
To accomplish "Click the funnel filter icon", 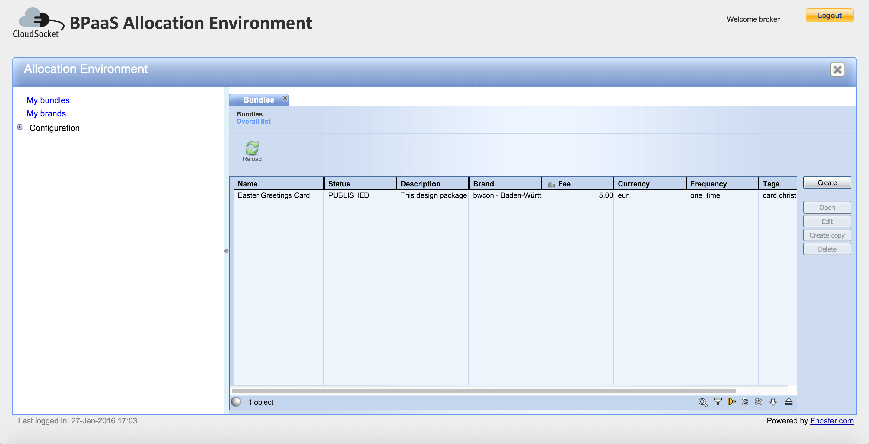I will [718, 401].
